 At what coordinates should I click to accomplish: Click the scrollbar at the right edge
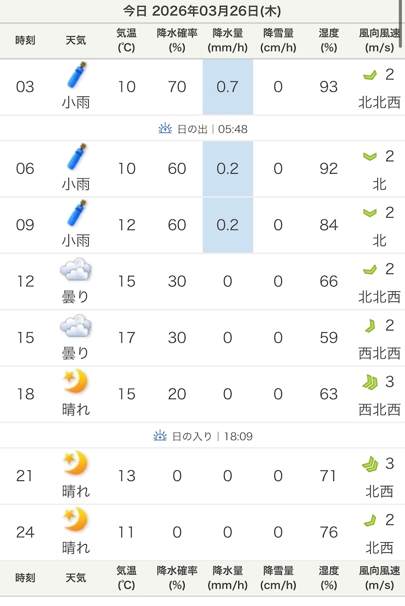click(402, 24)
